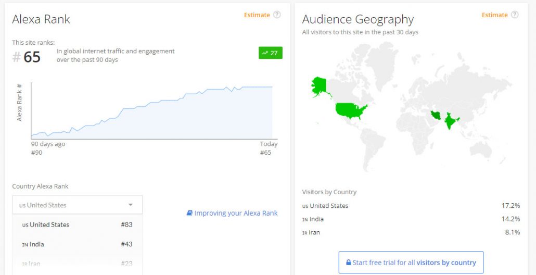Viewport: 536px width, 275px height.
Task: Click the lock icon in free trial button
Action: click(x=348, y=262)
